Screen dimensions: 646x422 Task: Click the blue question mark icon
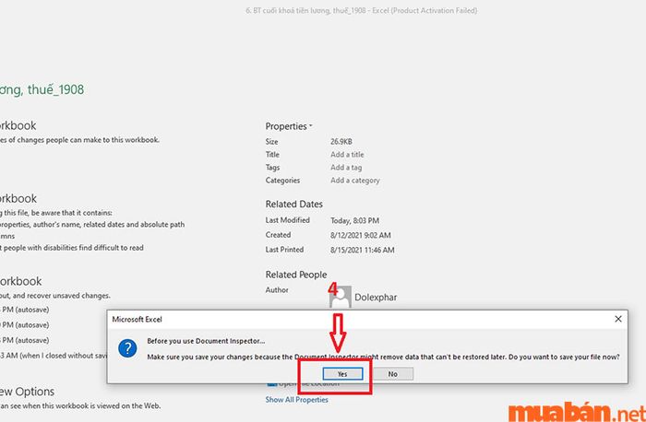pos(127,349)
